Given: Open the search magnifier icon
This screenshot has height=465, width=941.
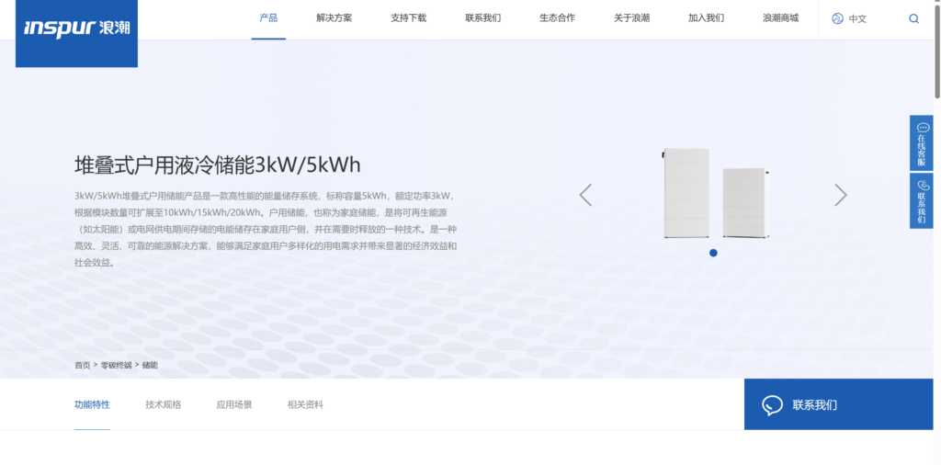Looking at the screenshot, I should [913, 18].
